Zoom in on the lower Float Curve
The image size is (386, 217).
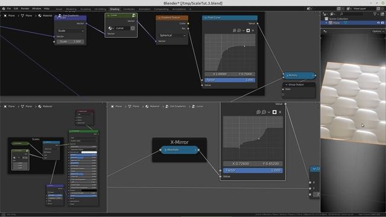258,112
